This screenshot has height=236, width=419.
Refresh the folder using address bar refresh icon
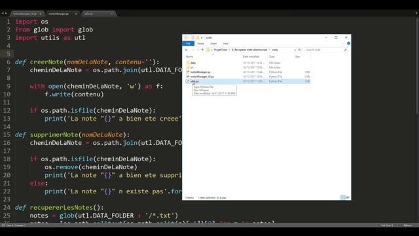point(300,50)
